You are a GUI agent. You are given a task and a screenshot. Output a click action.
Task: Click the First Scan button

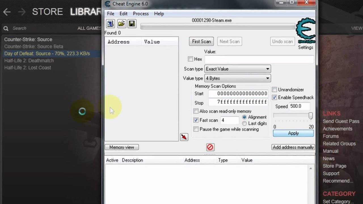tap(201, 41)
